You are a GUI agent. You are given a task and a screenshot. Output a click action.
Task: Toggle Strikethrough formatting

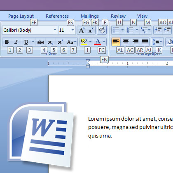tap(41, 42)
